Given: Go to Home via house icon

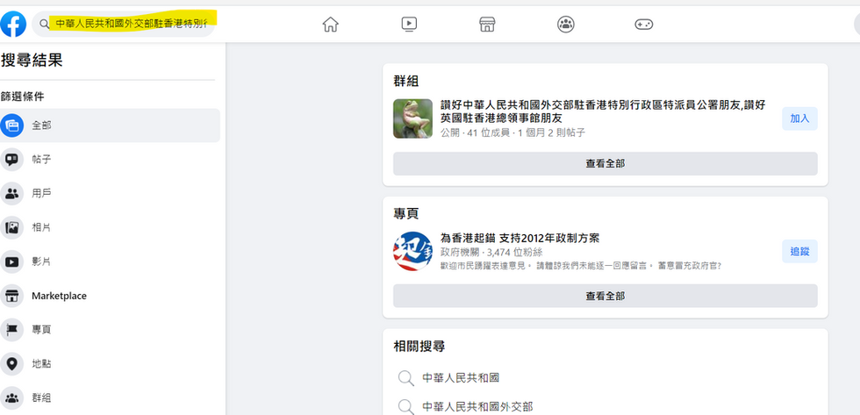Looking at the screenshot, I should (330, 24).
